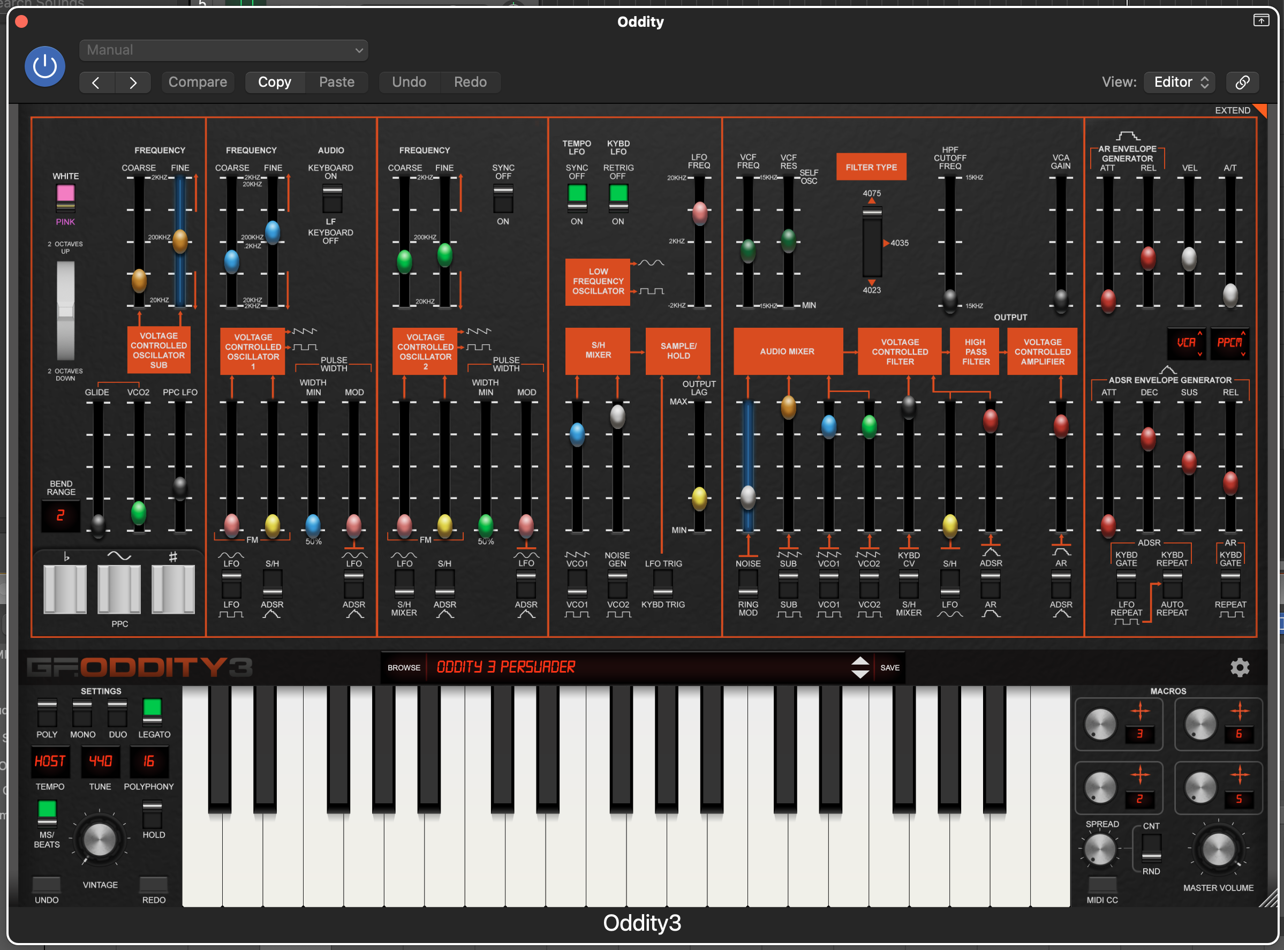Click the macro 3 knob

[x=1100, y=723]
